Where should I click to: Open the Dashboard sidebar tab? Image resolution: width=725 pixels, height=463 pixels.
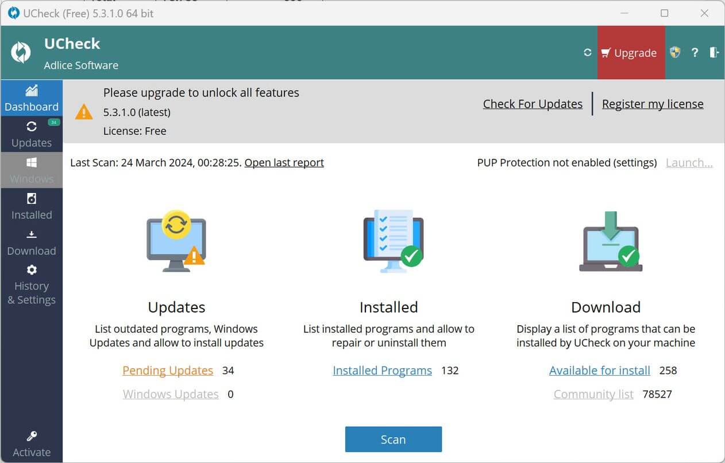32,98
